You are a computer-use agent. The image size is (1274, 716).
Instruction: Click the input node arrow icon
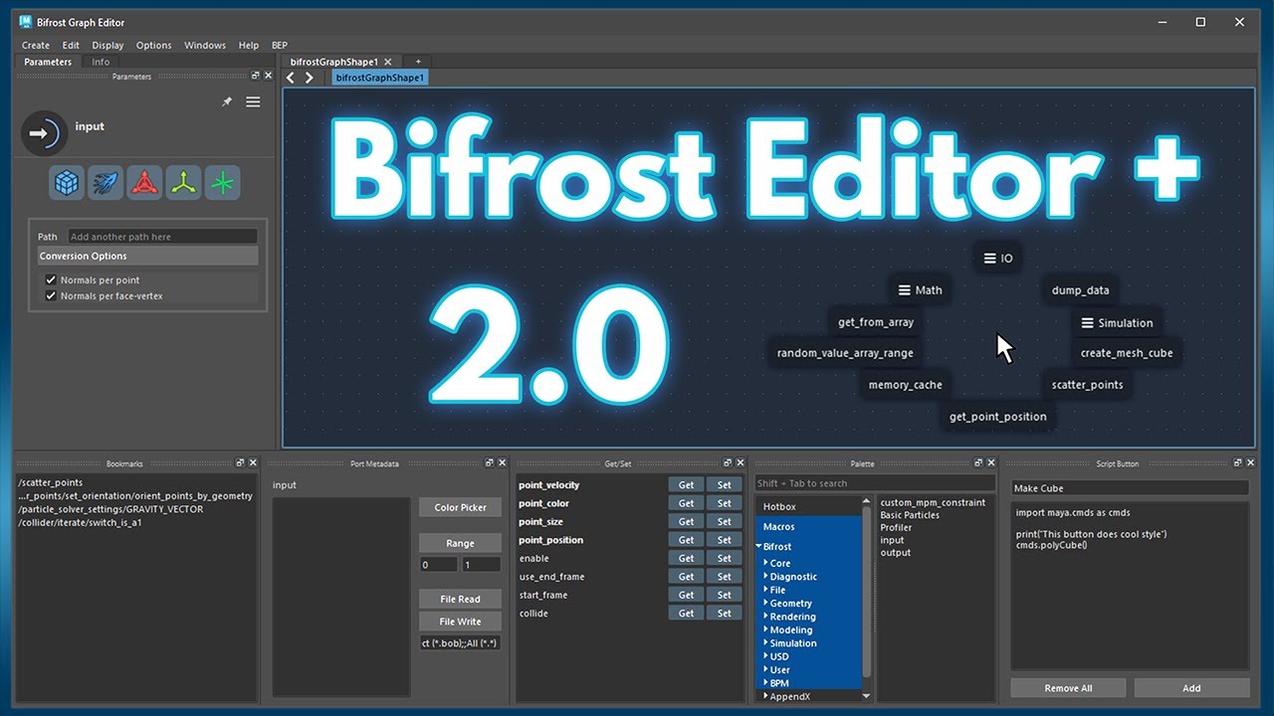point(44,132)
